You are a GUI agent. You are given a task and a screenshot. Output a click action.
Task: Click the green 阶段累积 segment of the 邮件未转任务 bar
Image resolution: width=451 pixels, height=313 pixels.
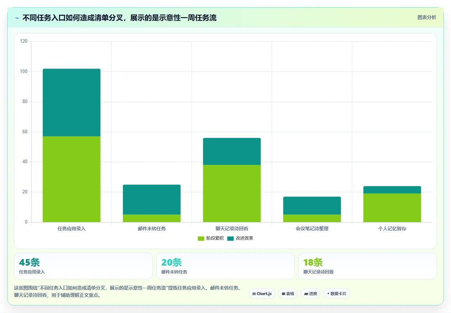tap(152, 218)
